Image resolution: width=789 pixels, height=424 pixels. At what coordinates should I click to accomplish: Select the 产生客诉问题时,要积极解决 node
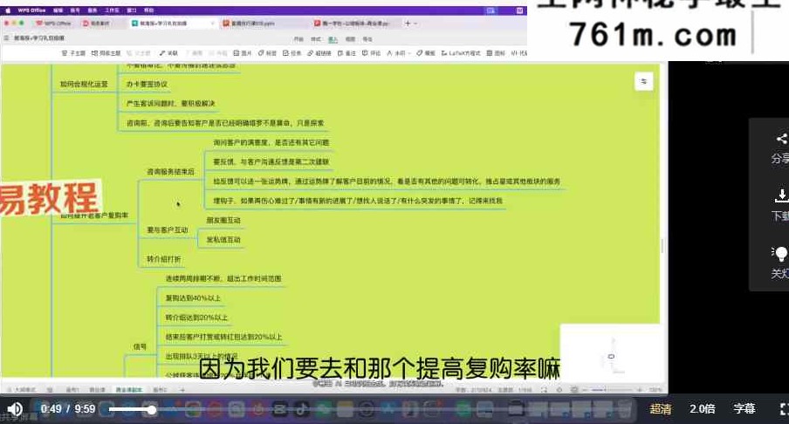[x=170, y=103]
